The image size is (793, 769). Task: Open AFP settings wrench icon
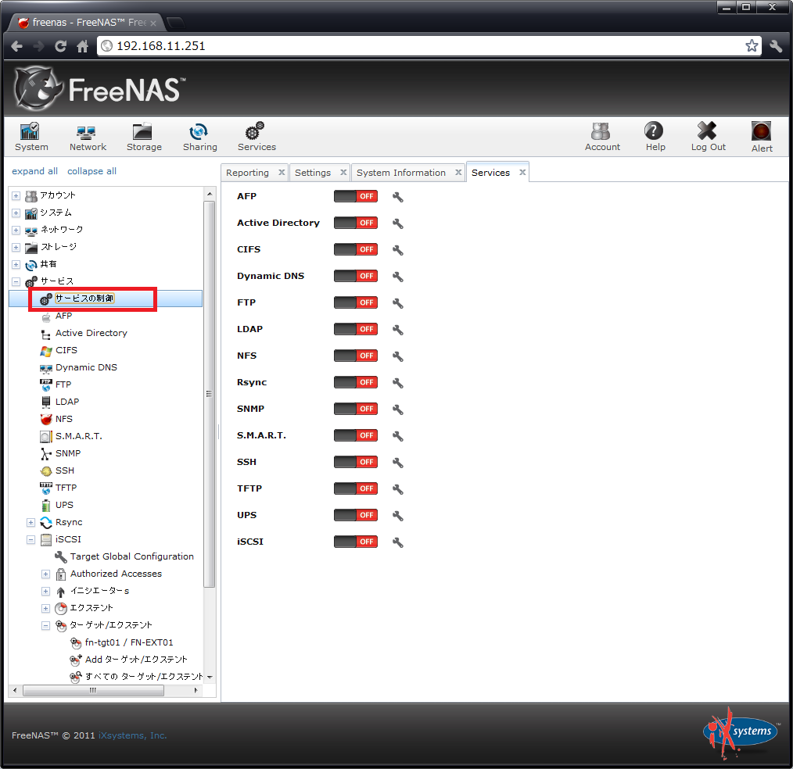(x=398, y=197)
